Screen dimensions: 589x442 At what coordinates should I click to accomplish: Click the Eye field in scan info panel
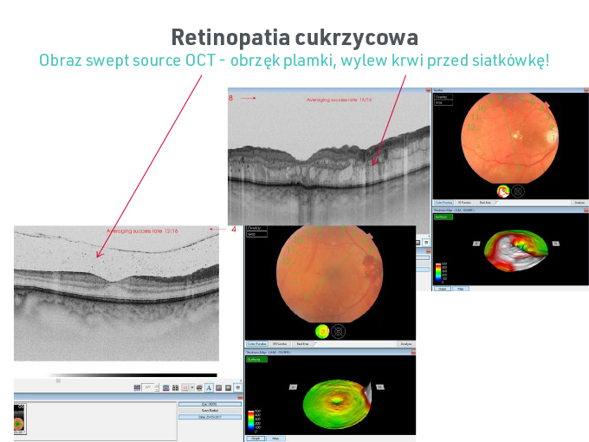pyautogui.click(x=210, y=404)
